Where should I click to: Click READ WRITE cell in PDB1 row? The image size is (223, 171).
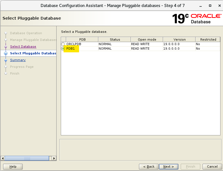click(x=147, y=49)
